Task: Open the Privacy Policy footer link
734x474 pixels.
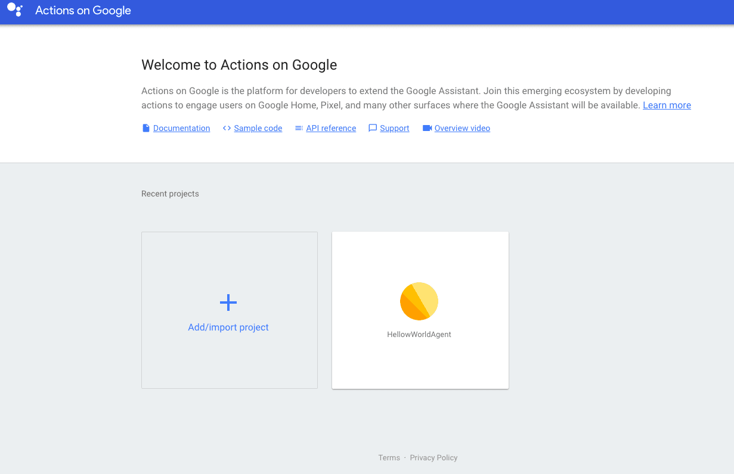Action: [433, 458]
